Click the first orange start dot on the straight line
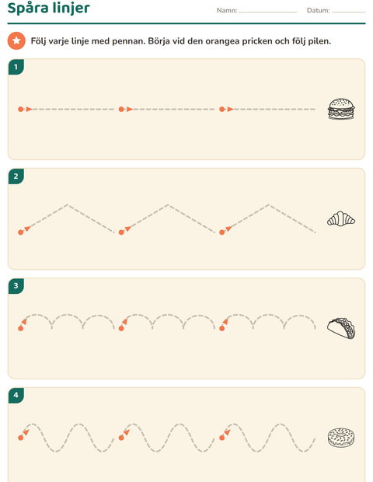This screenshot has height=482, width=373. [20, 109]
